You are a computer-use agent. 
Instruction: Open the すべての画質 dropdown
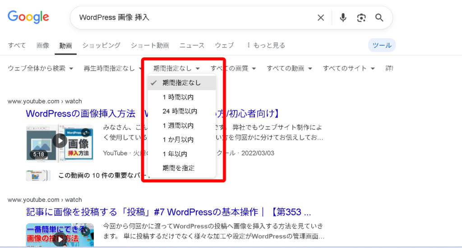[233, 68]
